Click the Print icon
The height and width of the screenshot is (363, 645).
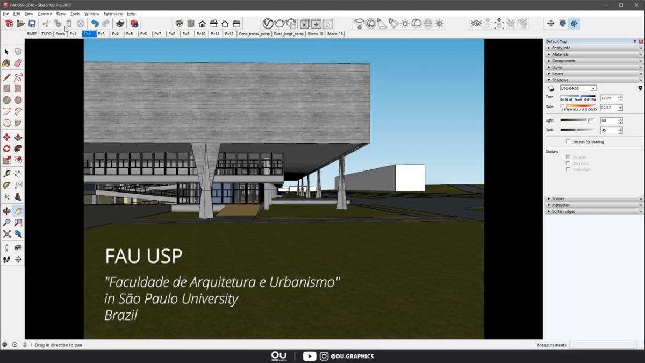pos(120,24)
